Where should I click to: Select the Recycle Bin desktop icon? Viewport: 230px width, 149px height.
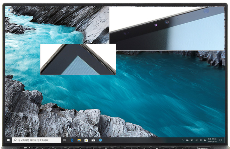point(10,12)
